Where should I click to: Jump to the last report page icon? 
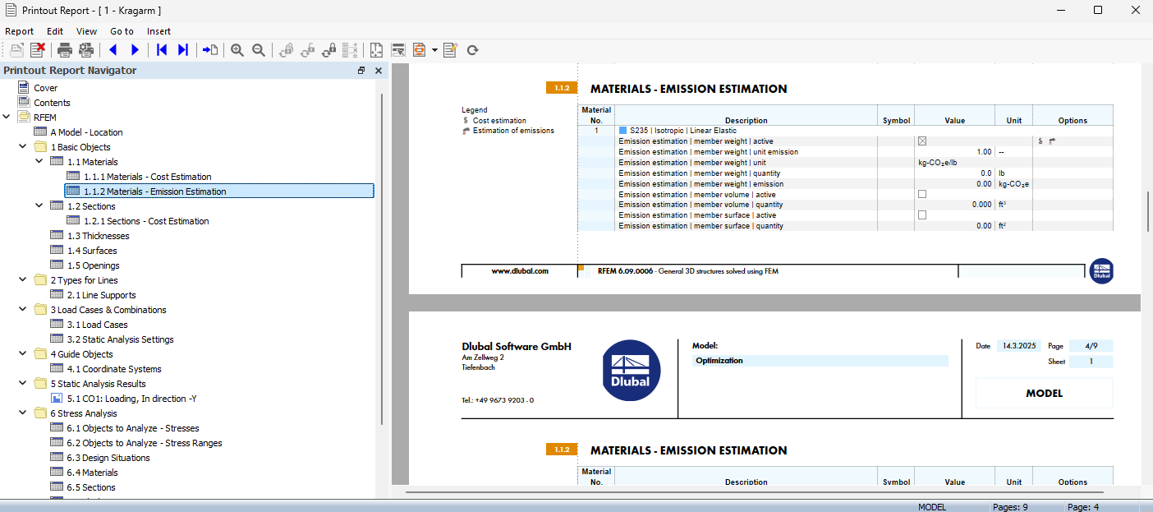tap(182, 50)
